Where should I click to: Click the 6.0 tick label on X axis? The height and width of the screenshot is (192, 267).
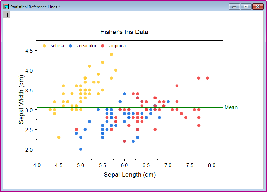click(124, 165)
